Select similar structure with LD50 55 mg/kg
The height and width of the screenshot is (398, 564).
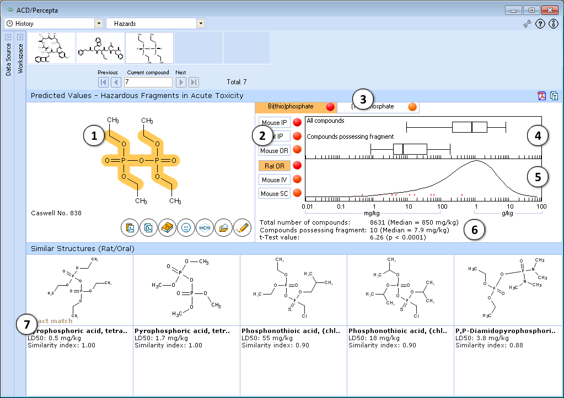(293, 325)
